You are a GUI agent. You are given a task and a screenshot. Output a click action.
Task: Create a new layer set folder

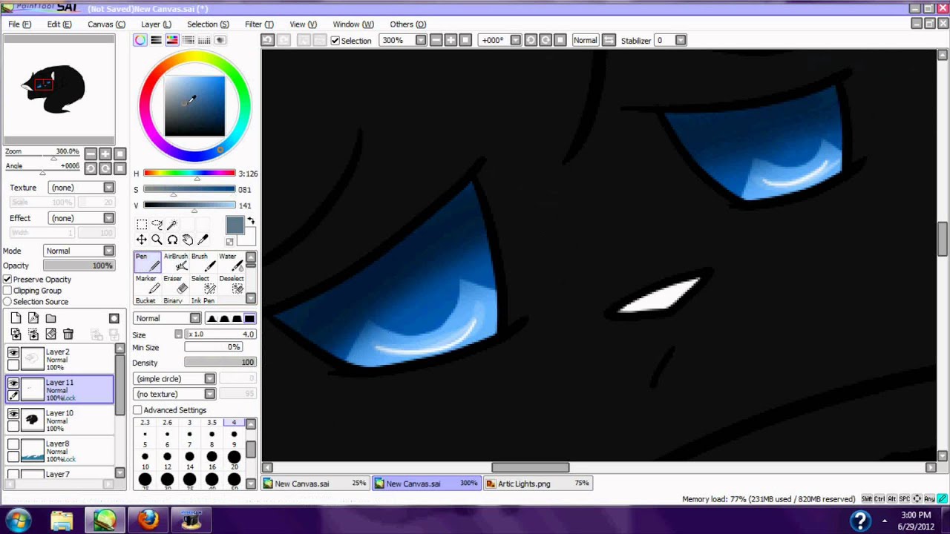click(x=50, y=318)
